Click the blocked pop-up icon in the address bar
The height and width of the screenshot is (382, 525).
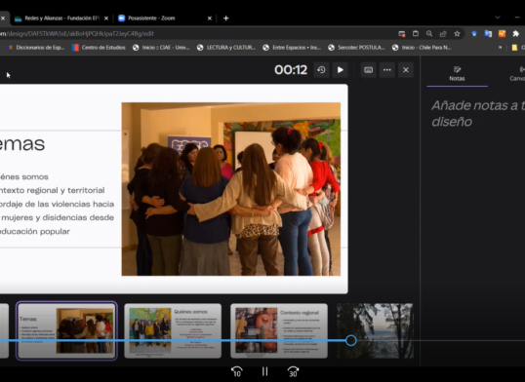[402, 33]
